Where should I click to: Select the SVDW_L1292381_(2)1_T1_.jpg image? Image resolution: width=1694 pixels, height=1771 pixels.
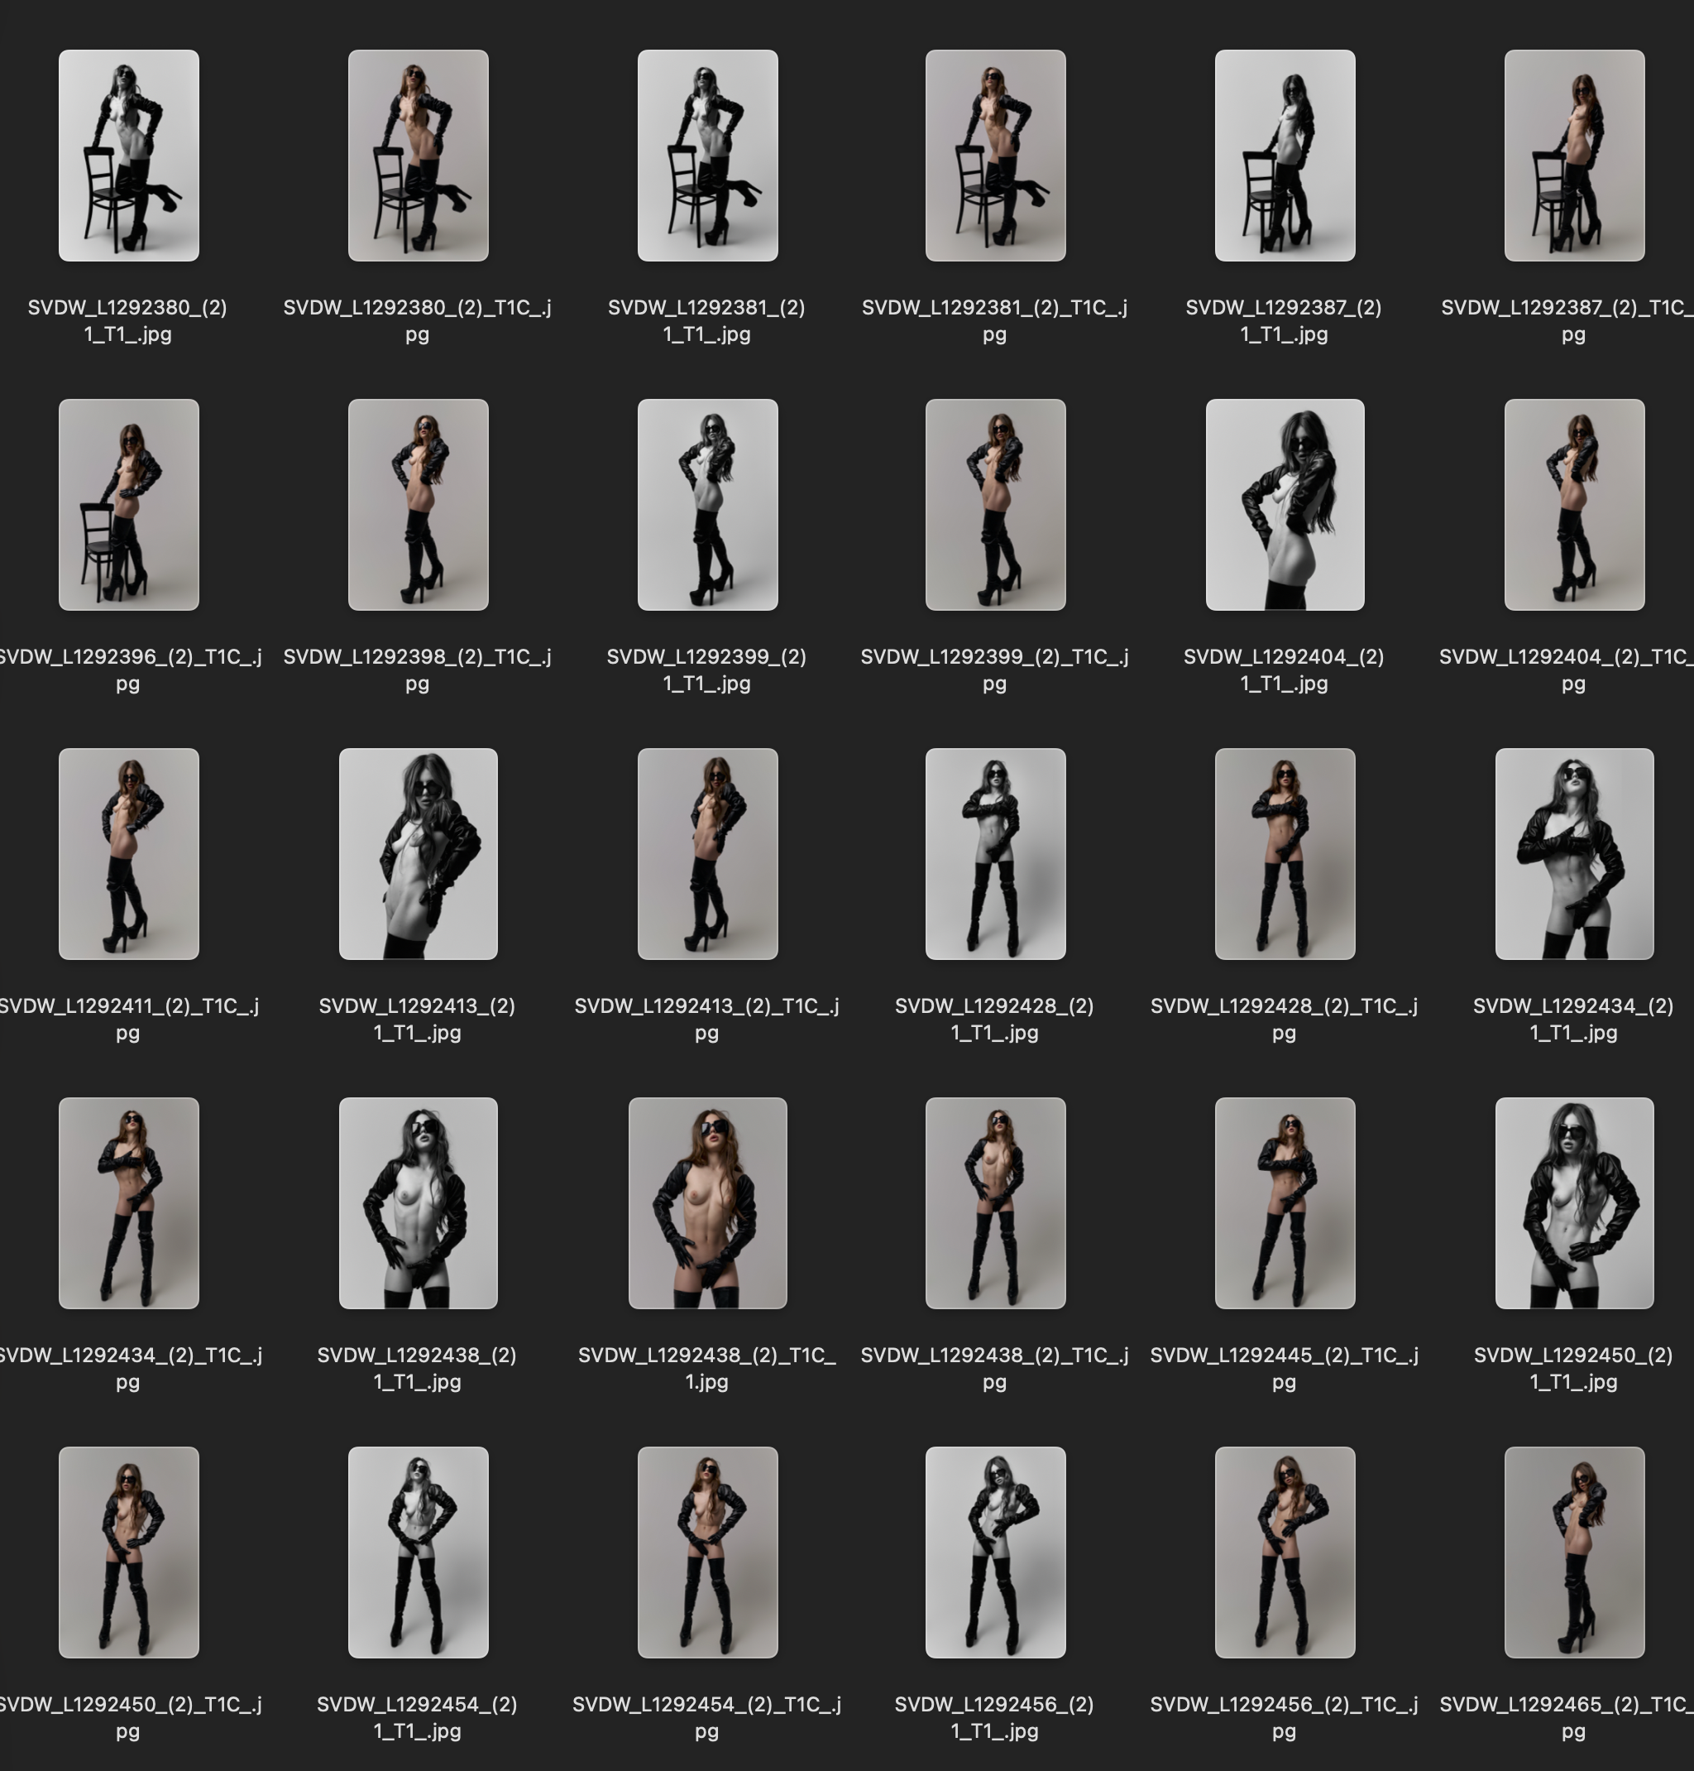click(707, 156)
